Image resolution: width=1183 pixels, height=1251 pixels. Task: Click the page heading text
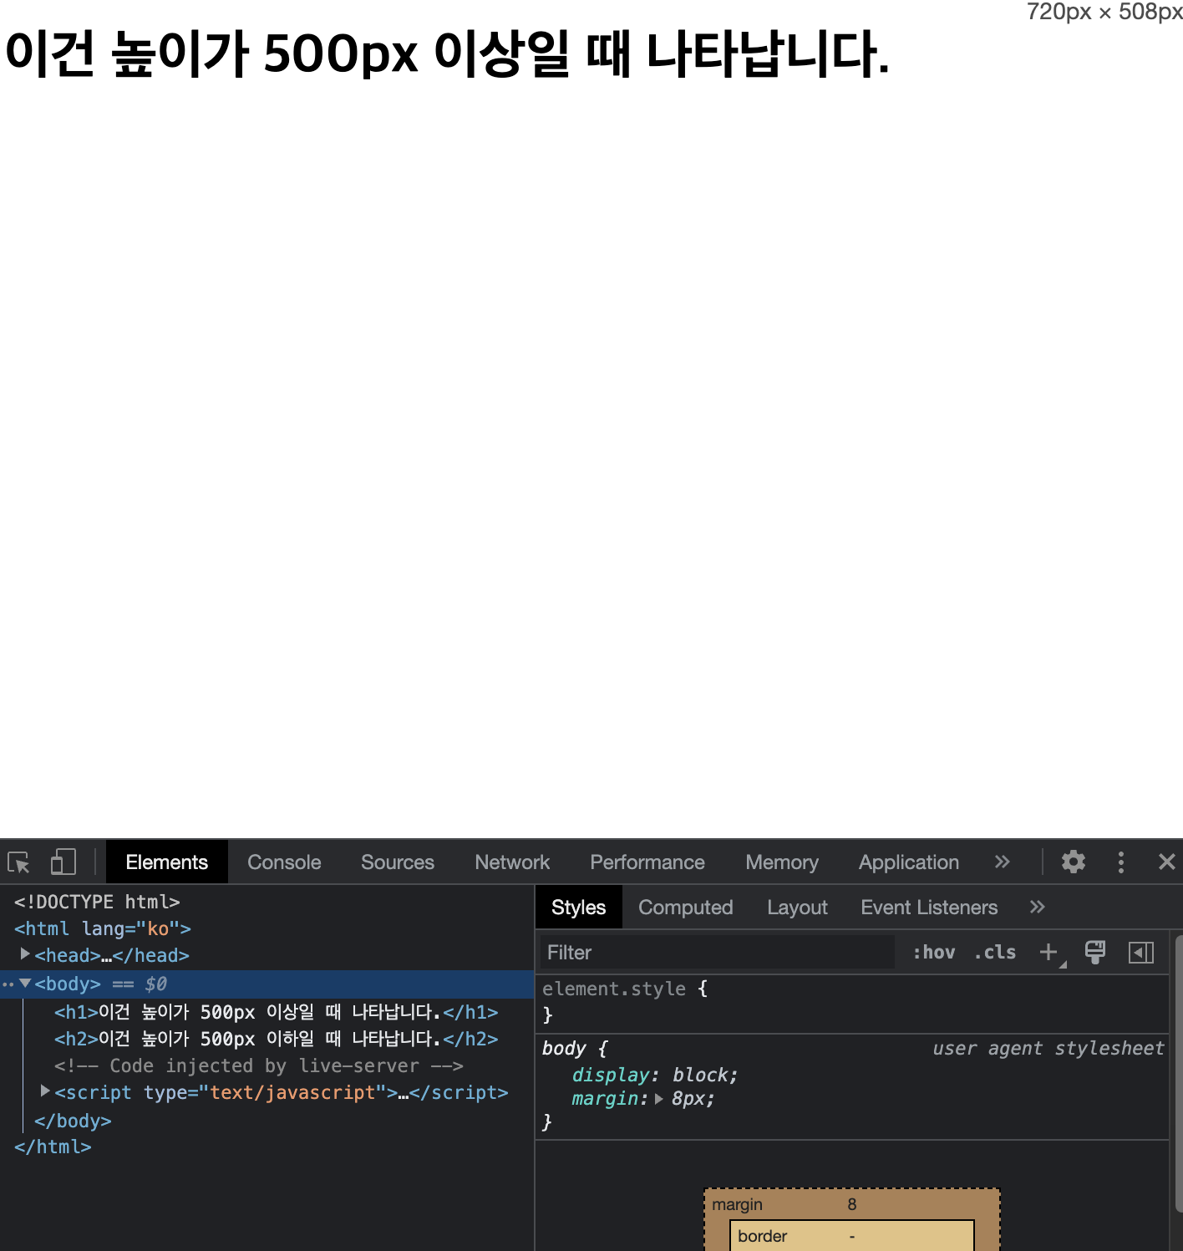pos(447,53)
